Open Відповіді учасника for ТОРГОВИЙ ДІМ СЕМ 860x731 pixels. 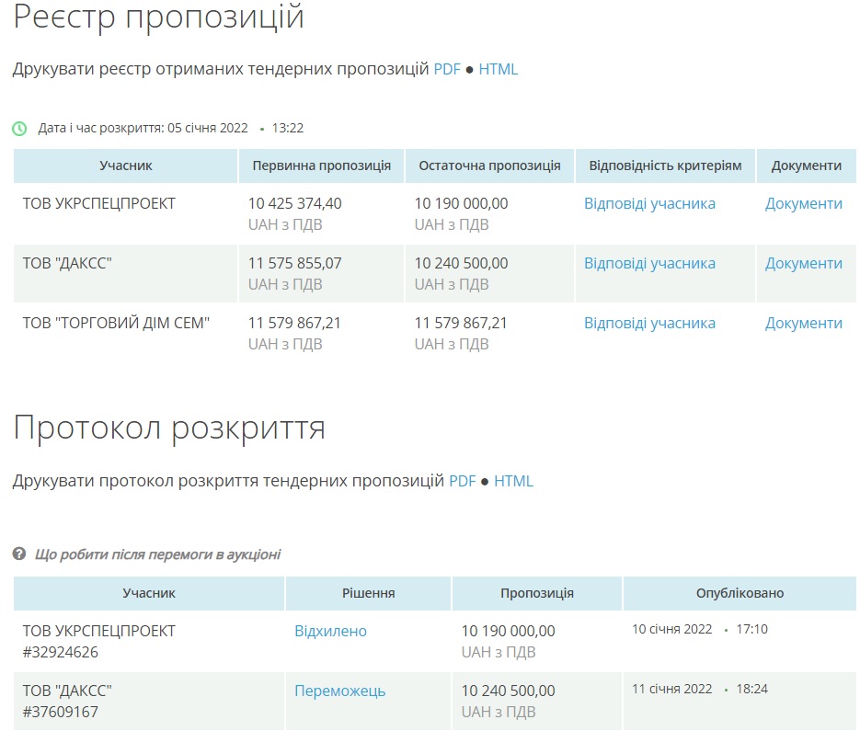(x=649, y=323)
